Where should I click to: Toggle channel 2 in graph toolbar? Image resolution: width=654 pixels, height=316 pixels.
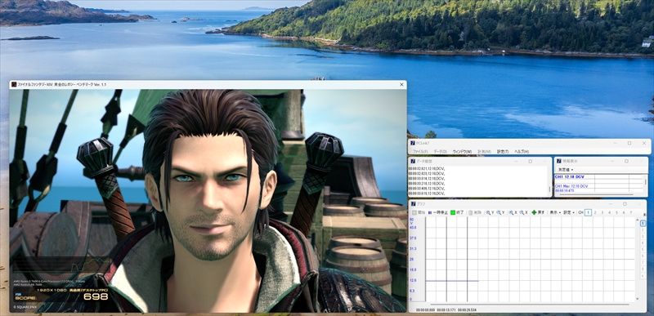pyautogui.click(x=595, y=212)
